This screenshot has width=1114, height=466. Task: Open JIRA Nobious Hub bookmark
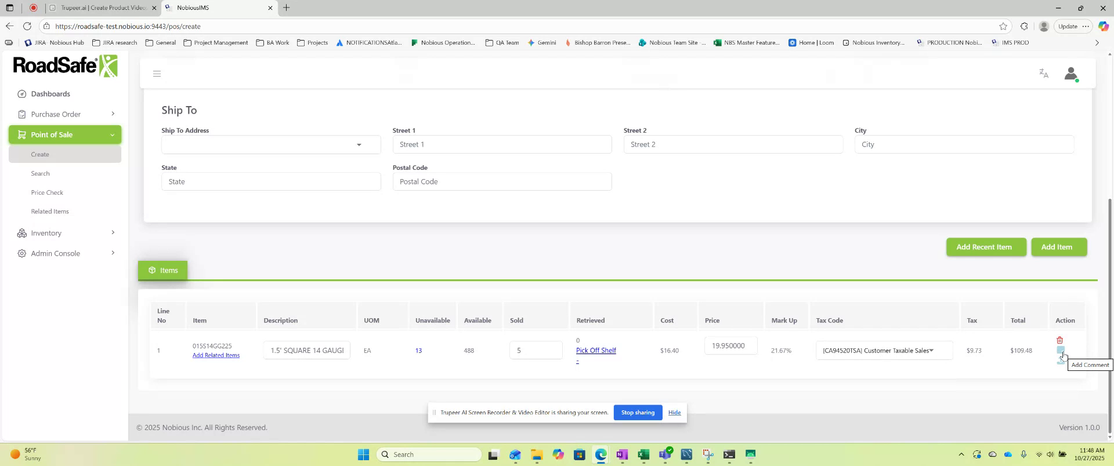(x=55, y=42)
